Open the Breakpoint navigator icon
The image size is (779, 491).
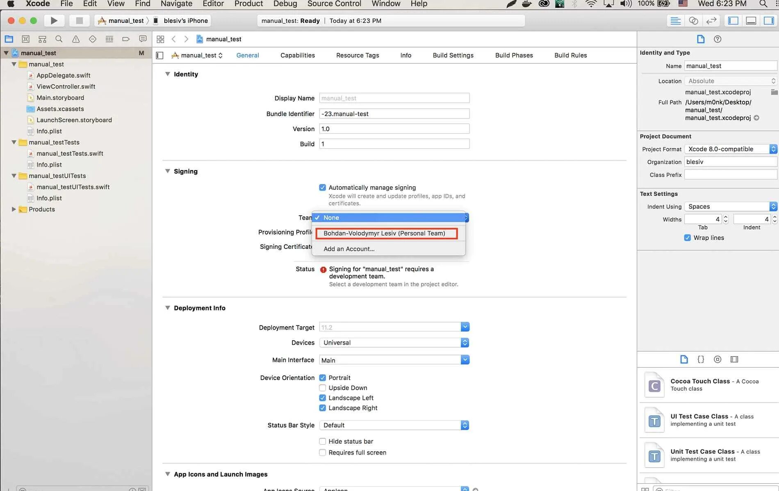point(125,39)
